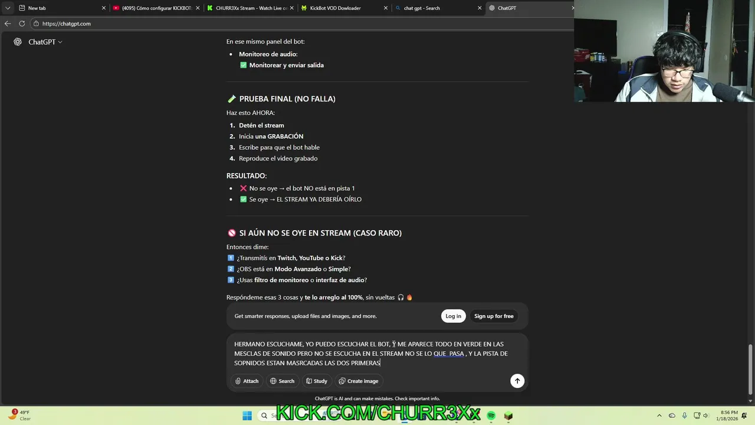The height and width of the screenshot is (425, 755).
Task: Click the 'PRUEBA FINAL (NO FALLA)' heading
Action: 287,99
